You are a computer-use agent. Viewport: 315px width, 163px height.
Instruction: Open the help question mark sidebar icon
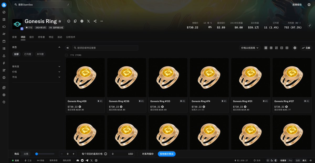(4, 102)
